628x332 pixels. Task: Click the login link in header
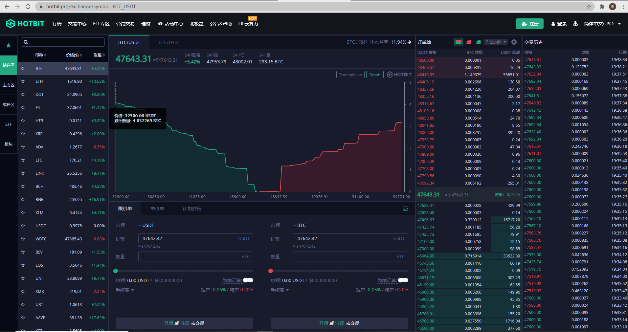(x=559, y=24)
